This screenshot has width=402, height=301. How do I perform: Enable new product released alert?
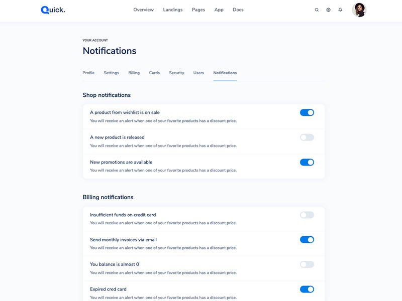[x=307, y=137]
